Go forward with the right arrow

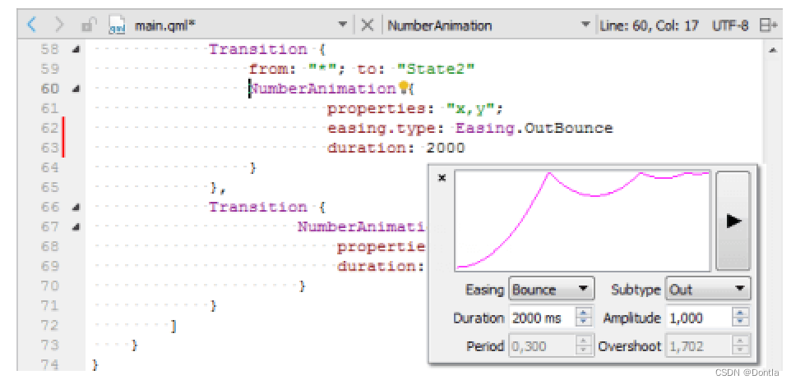(x=59, y=25)
